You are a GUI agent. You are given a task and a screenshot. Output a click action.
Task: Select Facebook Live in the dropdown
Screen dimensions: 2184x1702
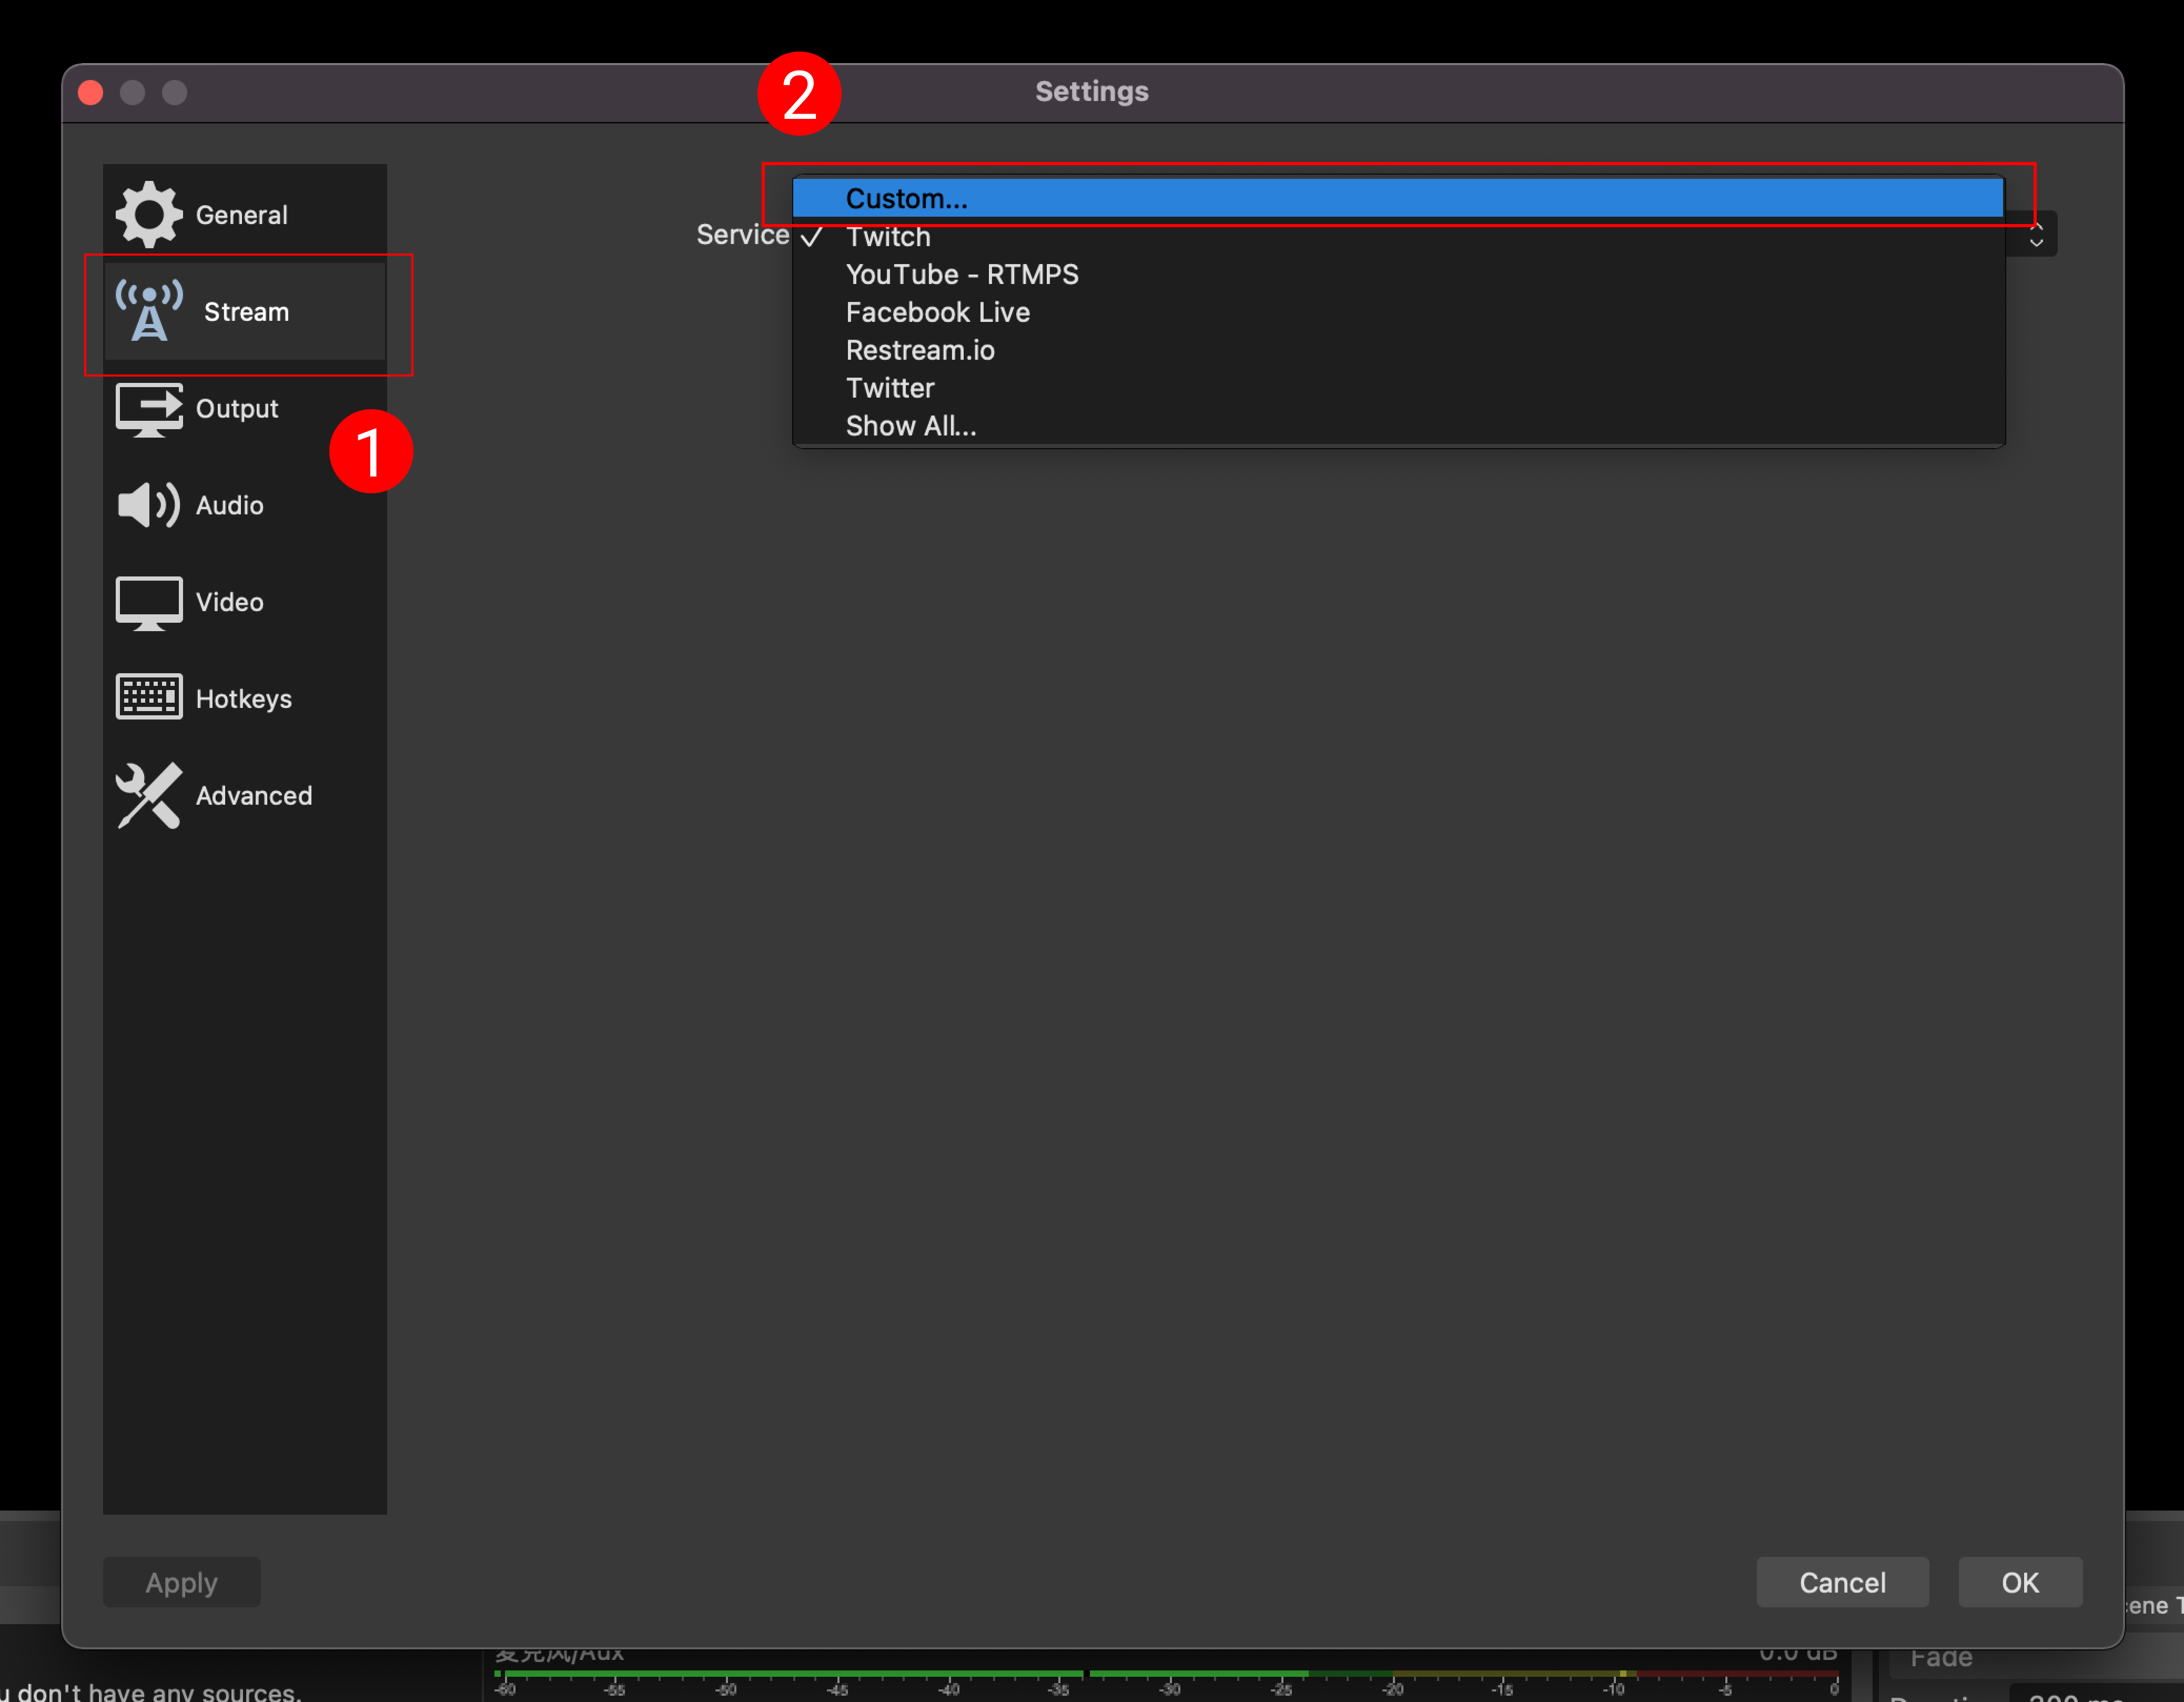pos(937,312)
